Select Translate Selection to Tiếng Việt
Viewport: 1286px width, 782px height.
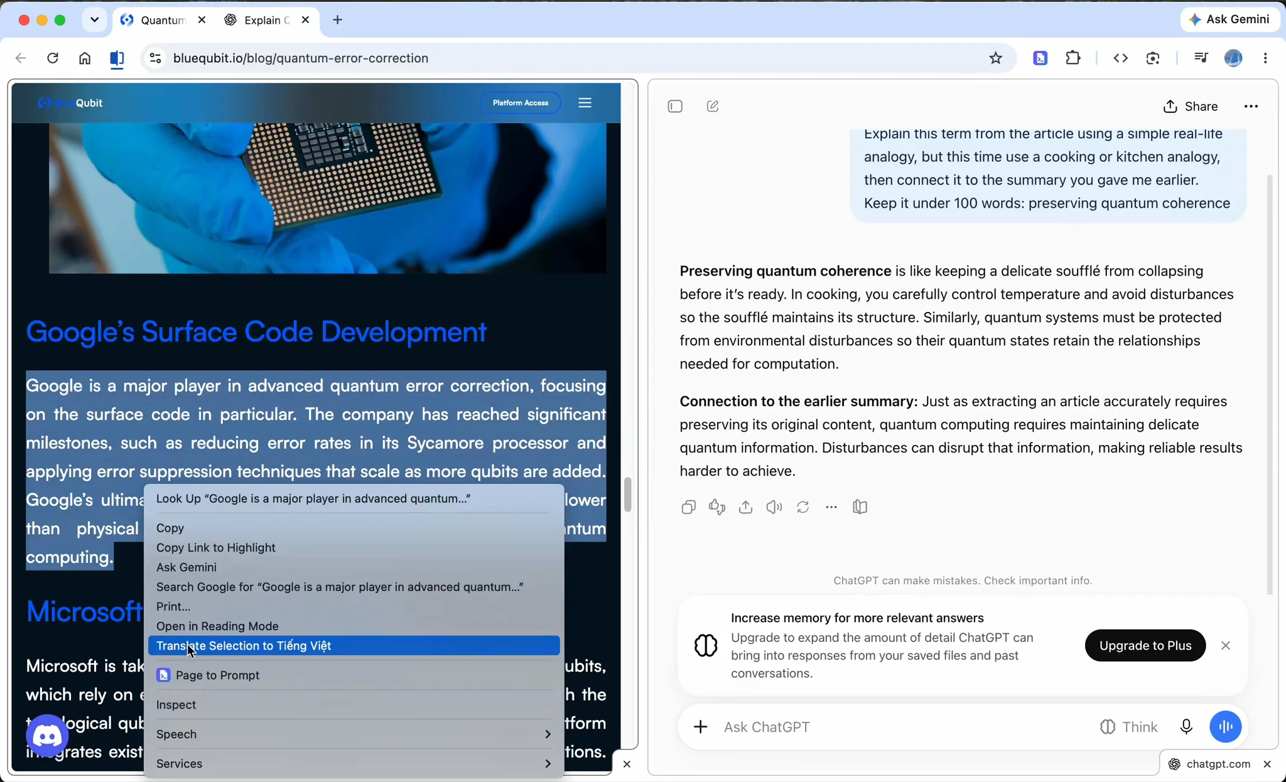click(354, 646)
